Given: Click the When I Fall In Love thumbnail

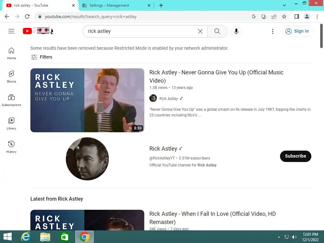Looking at the screenshot, I should pyautogui.click(x=87, y=220).
